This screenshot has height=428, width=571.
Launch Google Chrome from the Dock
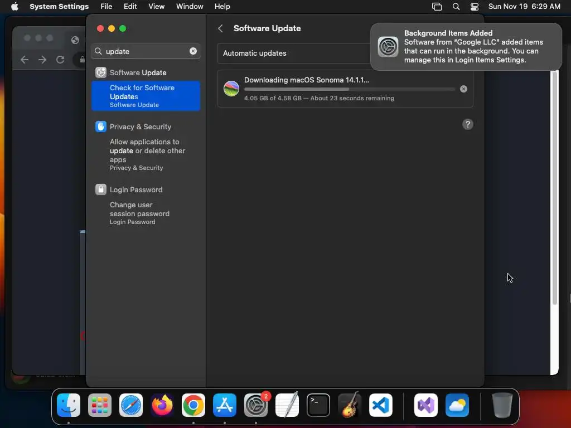(193, 405)
